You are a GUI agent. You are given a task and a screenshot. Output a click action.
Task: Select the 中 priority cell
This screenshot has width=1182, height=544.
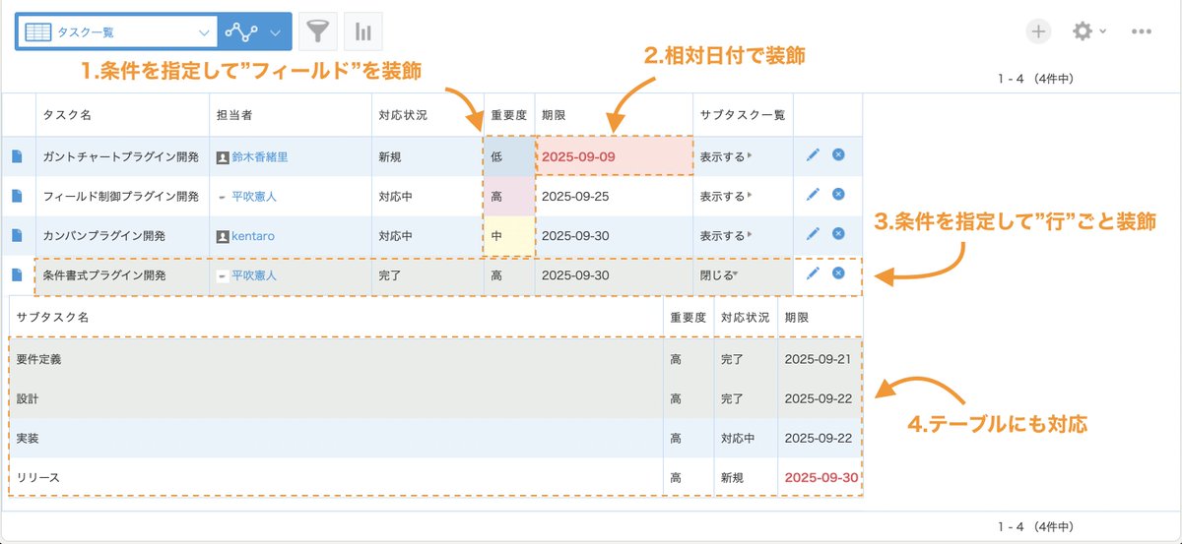509,236
